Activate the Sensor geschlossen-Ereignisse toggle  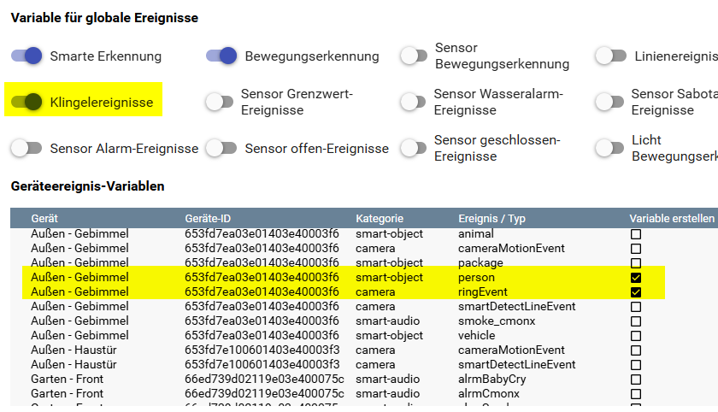point(414,148)
